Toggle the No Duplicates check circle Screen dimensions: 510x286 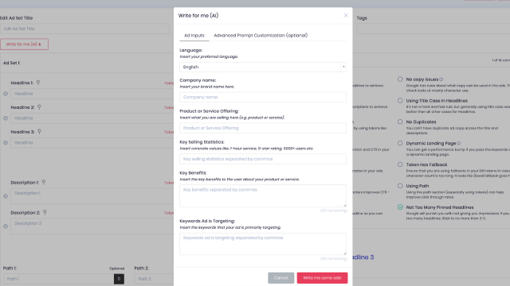[x=400, y=122]
